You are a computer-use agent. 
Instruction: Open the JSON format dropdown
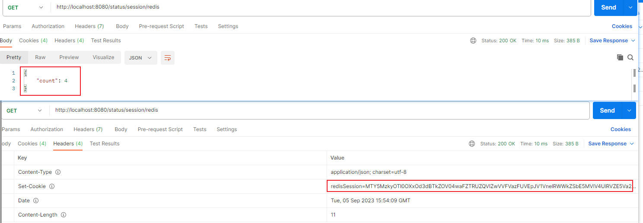[x=140, y=58]
